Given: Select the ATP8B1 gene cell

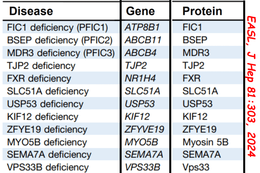Looking at the screenshot, I should (x=142, y=27).
